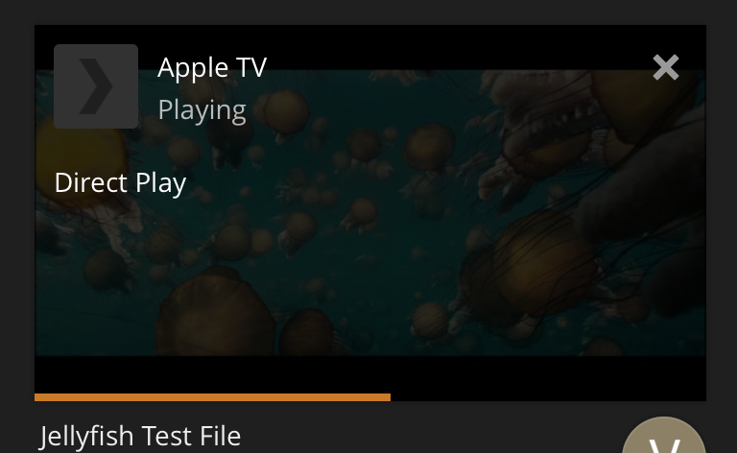The height and width of the screenshot is (453, 737).
Task: Click the white X icon beside Apple TV
Action: (666, 67)
